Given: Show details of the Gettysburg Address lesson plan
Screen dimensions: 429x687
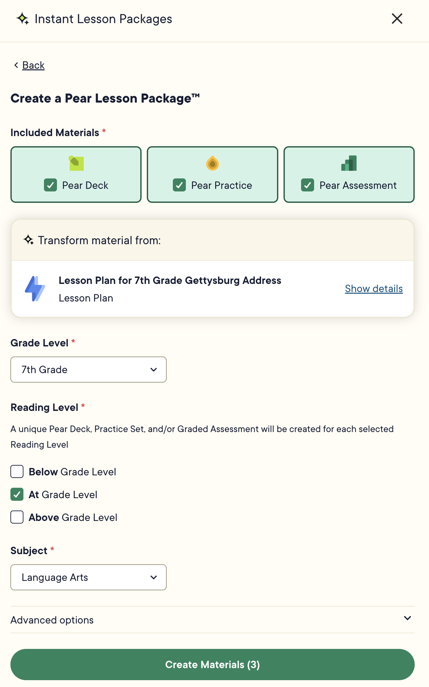Looking at the screenshot, I should coord(374,288).
